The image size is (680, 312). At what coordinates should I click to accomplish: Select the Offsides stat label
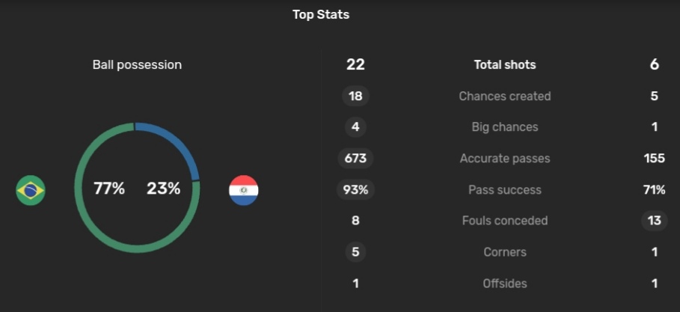coord(505,284)
